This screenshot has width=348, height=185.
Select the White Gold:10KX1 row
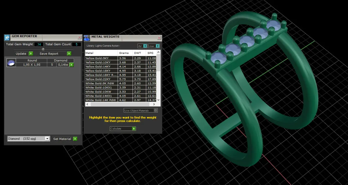click(x=121, y=87)
